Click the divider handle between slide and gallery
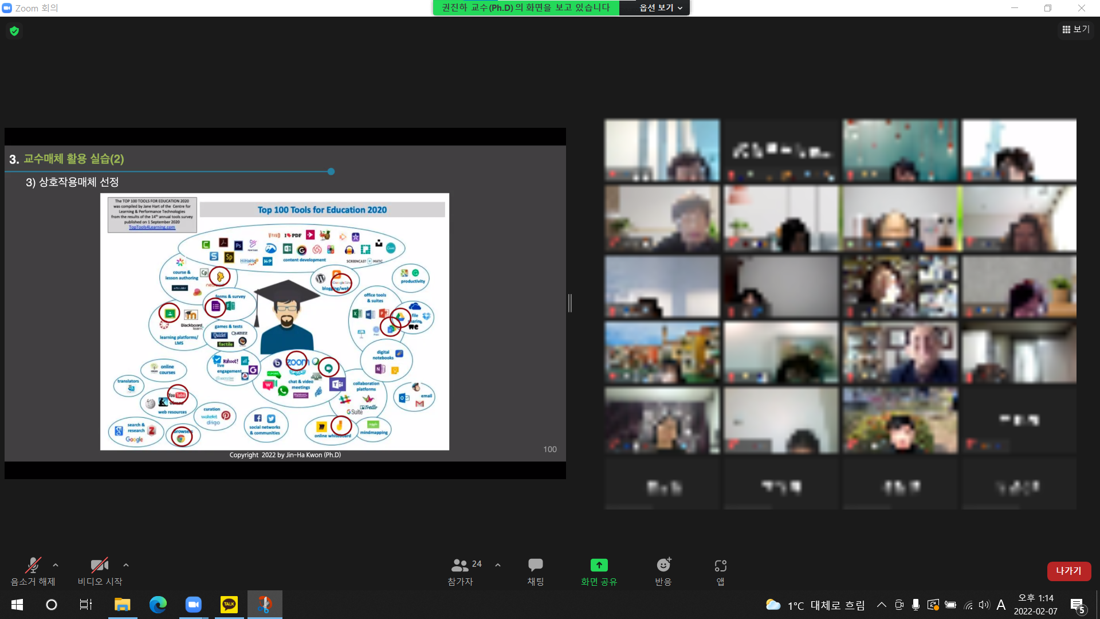Screen dimensions: 1100x619 point(570,303)
